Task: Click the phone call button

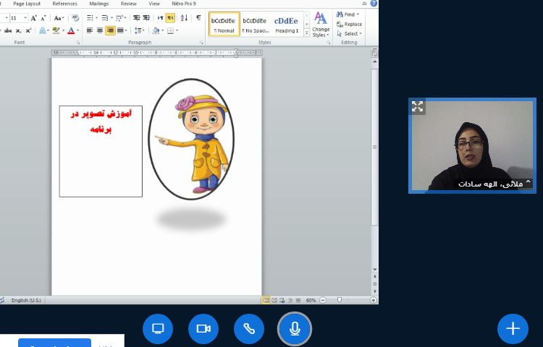Action: (249, 329)
